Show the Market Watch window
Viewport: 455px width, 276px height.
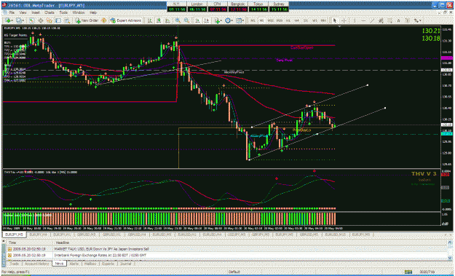[31, 20]
